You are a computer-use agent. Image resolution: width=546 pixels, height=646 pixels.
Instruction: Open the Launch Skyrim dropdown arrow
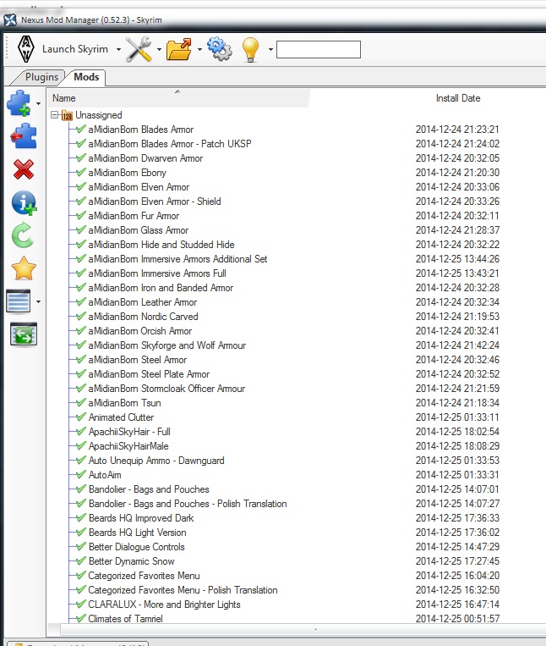pyautogui.click(x=118, y=49)
